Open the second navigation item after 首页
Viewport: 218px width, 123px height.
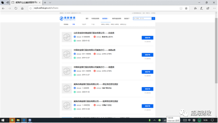coord(95,18)
